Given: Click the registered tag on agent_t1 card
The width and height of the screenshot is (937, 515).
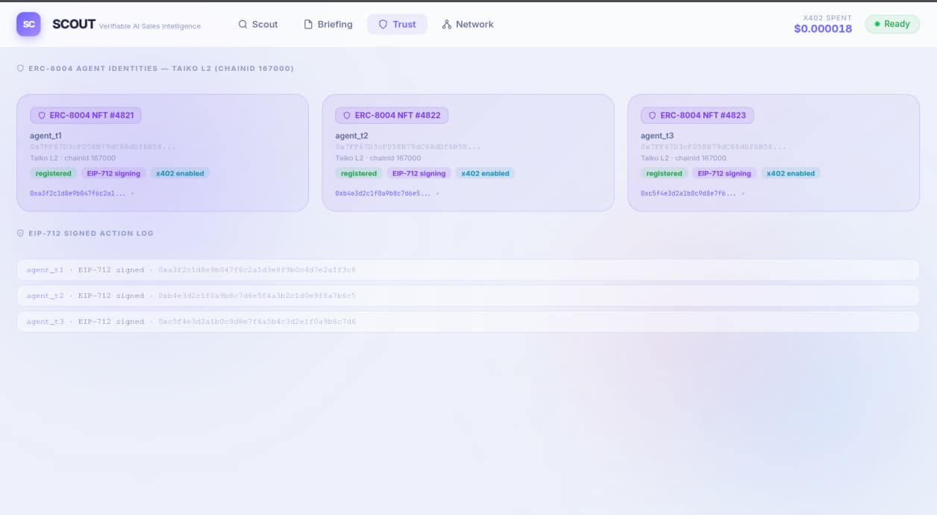Looking at the screenshot, I should point(54,173).
